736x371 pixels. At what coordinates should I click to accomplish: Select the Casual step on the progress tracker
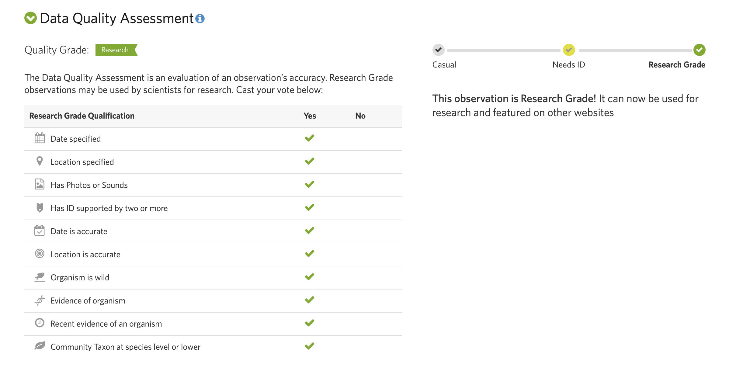(x=438, y=50)
